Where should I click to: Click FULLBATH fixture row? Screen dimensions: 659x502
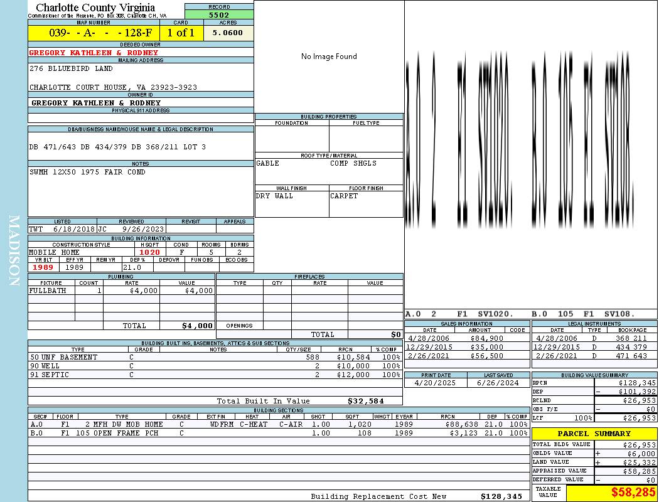pyautogui.click(x=122, y=291)
